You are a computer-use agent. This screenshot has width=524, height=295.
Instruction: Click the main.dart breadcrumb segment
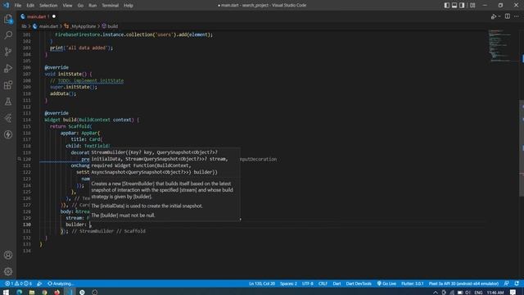pyautogui.click(x=46, y=26)
